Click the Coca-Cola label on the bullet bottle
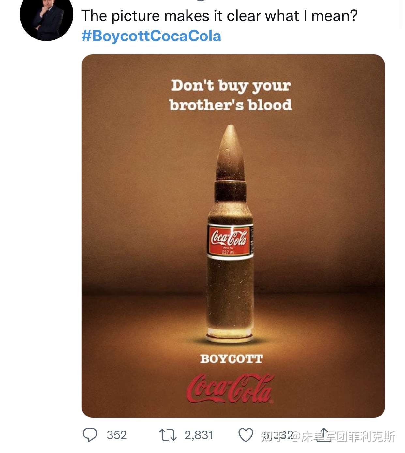 click(230, 239)
